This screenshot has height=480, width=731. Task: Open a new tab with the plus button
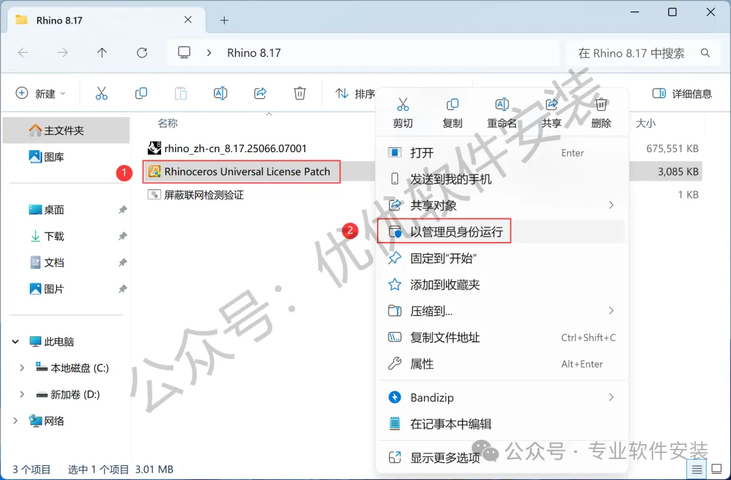pyautogui.click(x=224, y=20)
